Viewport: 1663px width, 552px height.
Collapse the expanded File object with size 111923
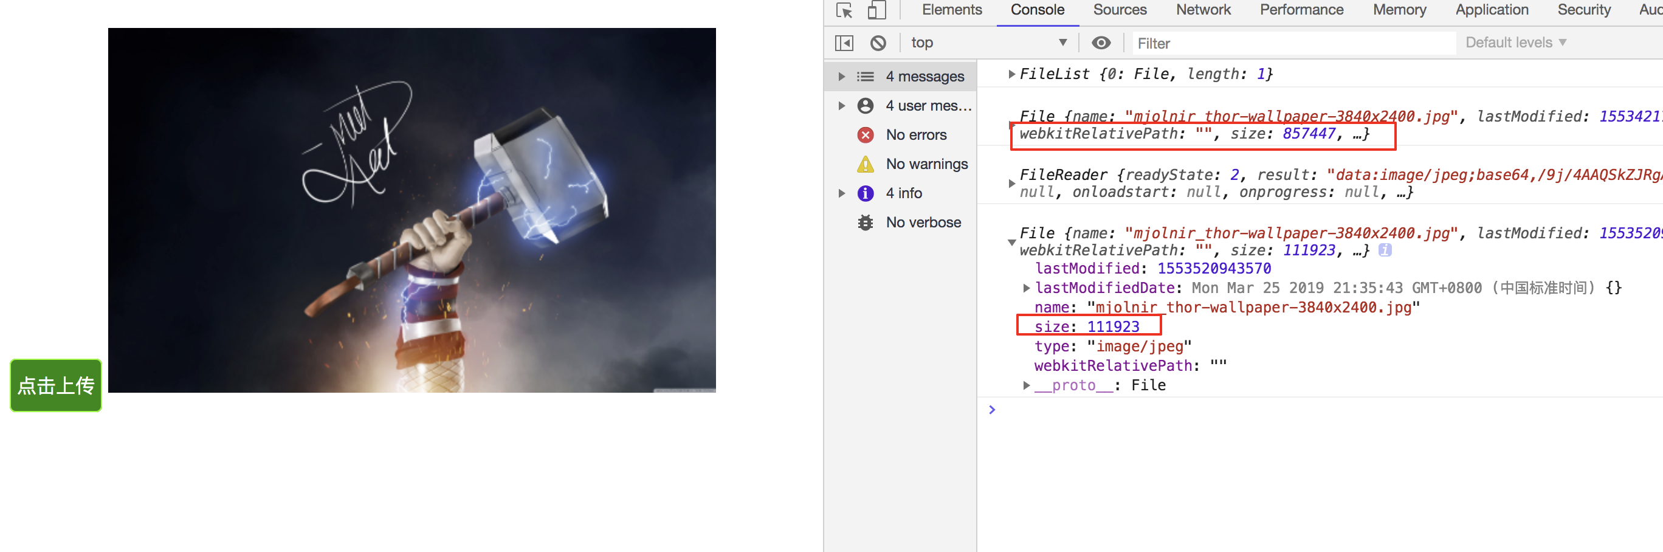pyautogui.click(x=1011, y=243)
